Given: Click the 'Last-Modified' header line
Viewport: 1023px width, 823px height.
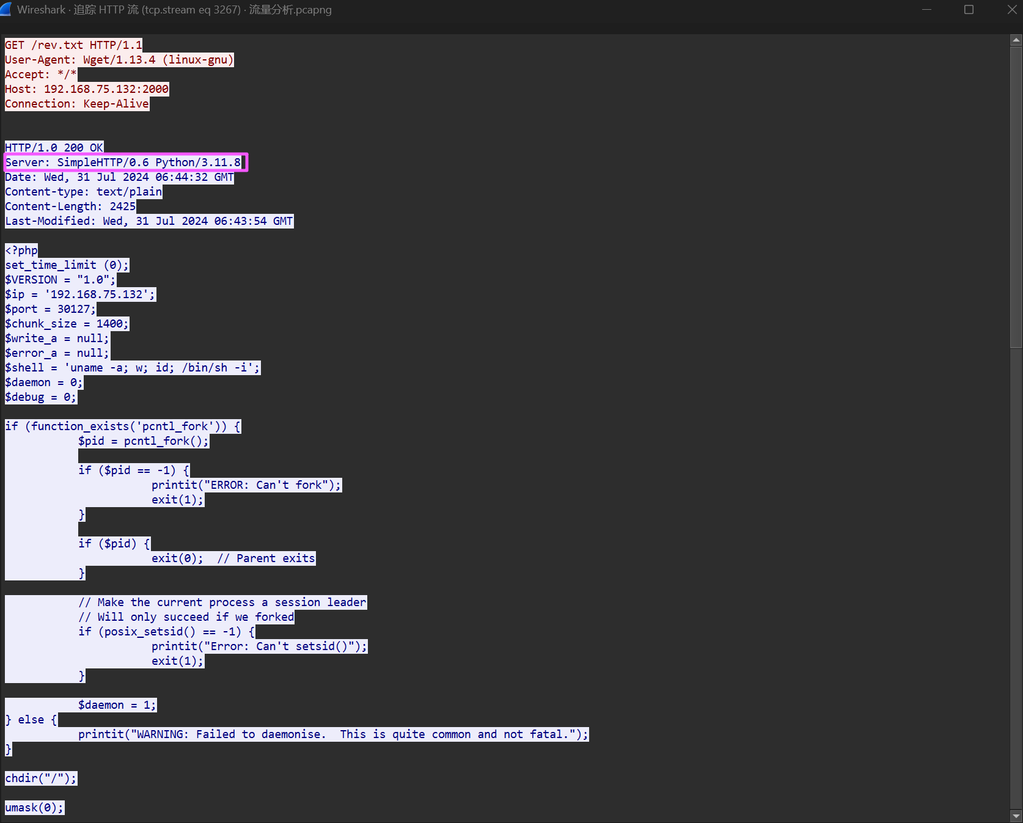Looking at the screenshot, I should click(149, 221).
